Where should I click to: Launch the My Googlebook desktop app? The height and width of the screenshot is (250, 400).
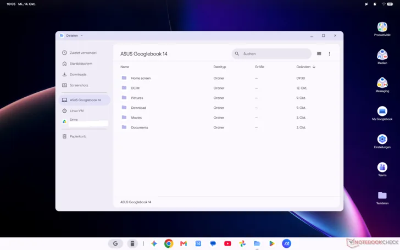tap(382, 113)
